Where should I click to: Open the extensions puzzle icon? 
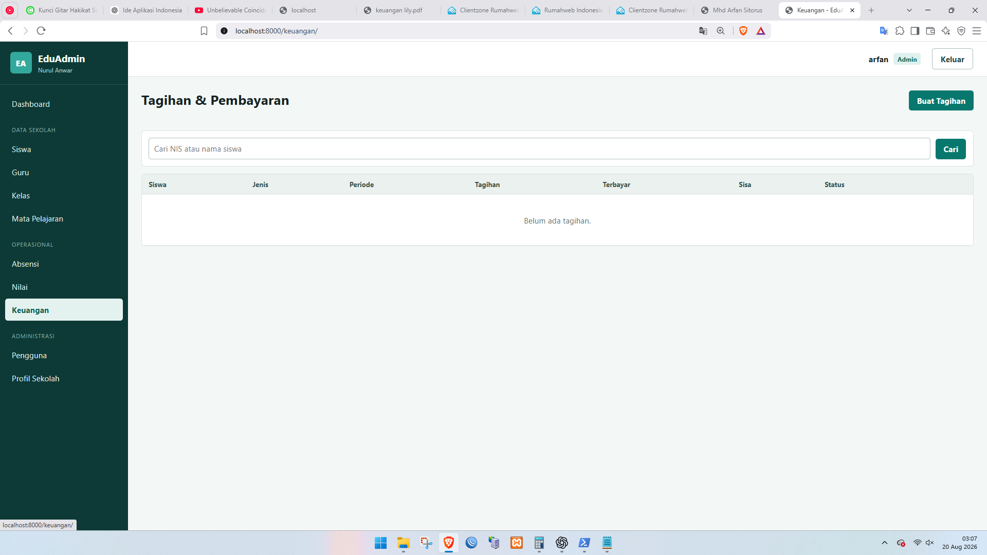tap(900, 31)
